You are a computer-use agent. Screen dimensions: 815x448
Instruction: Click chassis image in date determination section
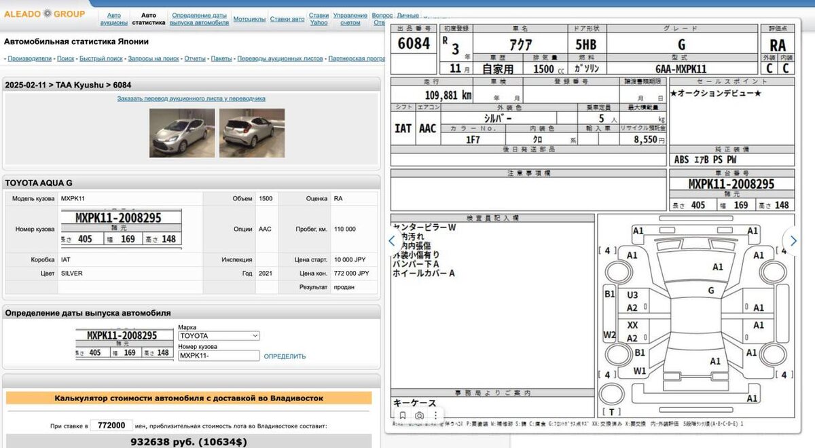[x=124, y=344]
